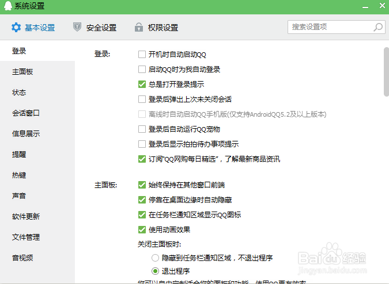Enable 启动QQ时为我自动登录 checkbox
Viewport: 389px width, 284px height.
(142, 69)
